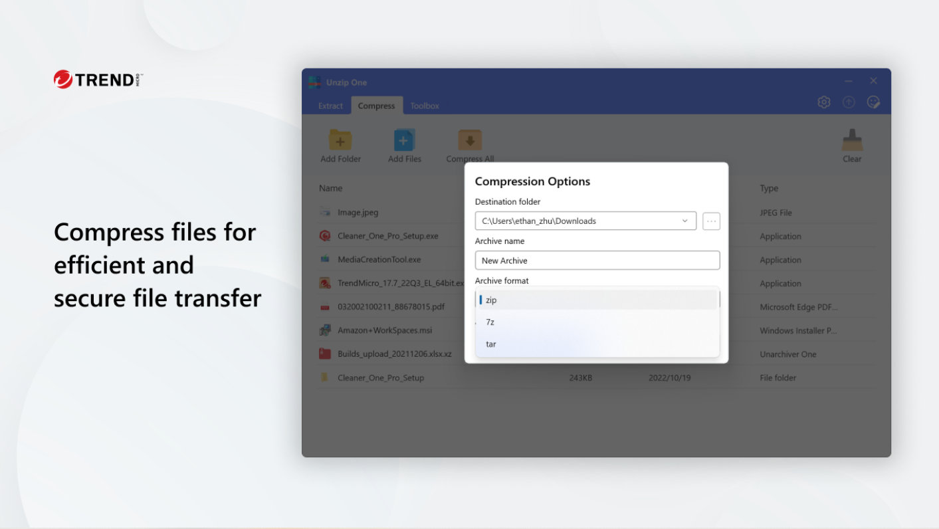Click the Compress All icon

[x=469, y=140]
